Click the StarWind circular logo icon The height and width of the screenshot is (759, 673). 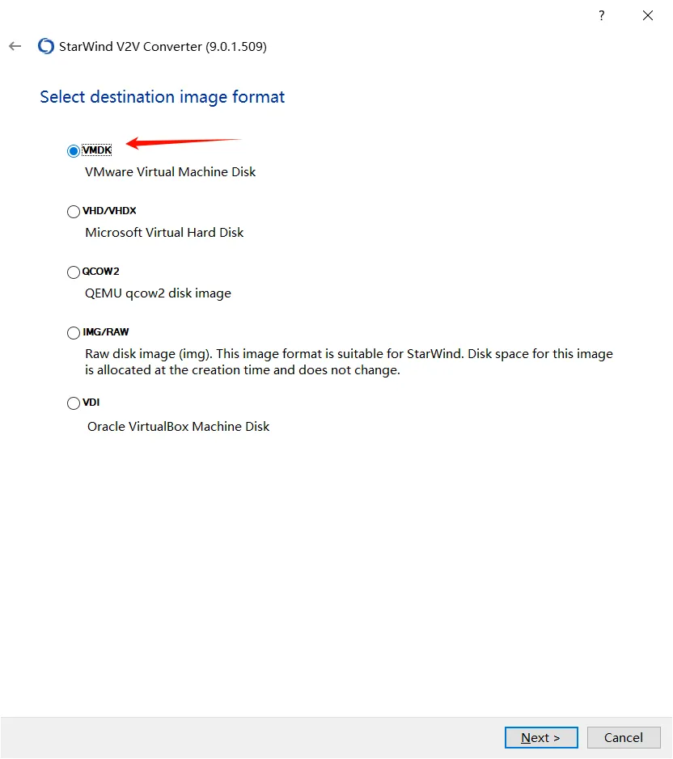coord(46,46)
